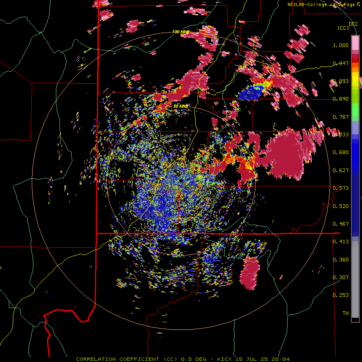Click the 0.467 color scale value
The width and height of the screenshot is (362, 362).
coord(341,224)
